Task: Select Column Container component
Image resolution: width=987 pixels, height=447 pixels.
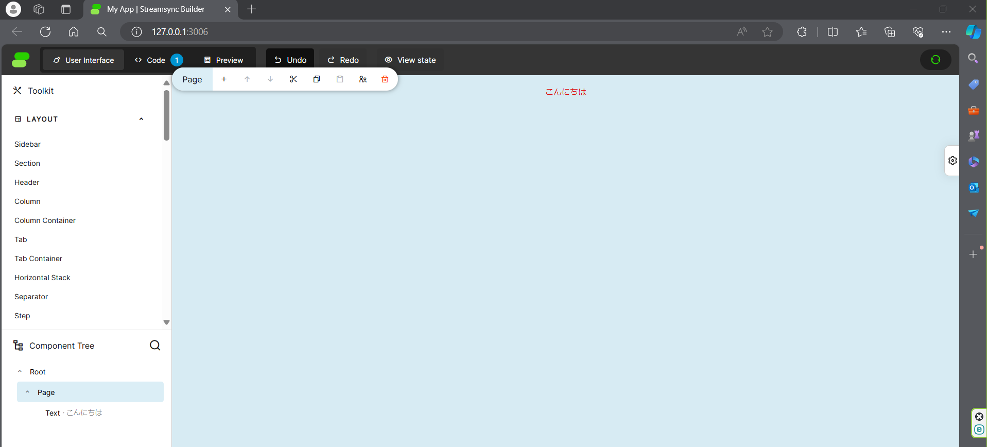Action: pyautogui.click(x=45, y=220)
